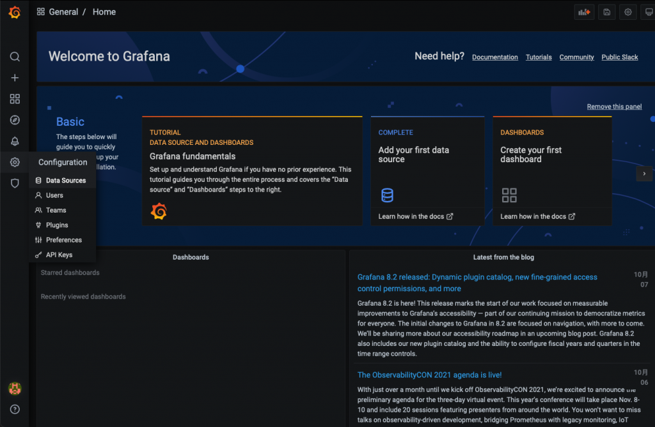Open the Public Slack link
This screenshot has height=427, width=655.
(619, 57)
